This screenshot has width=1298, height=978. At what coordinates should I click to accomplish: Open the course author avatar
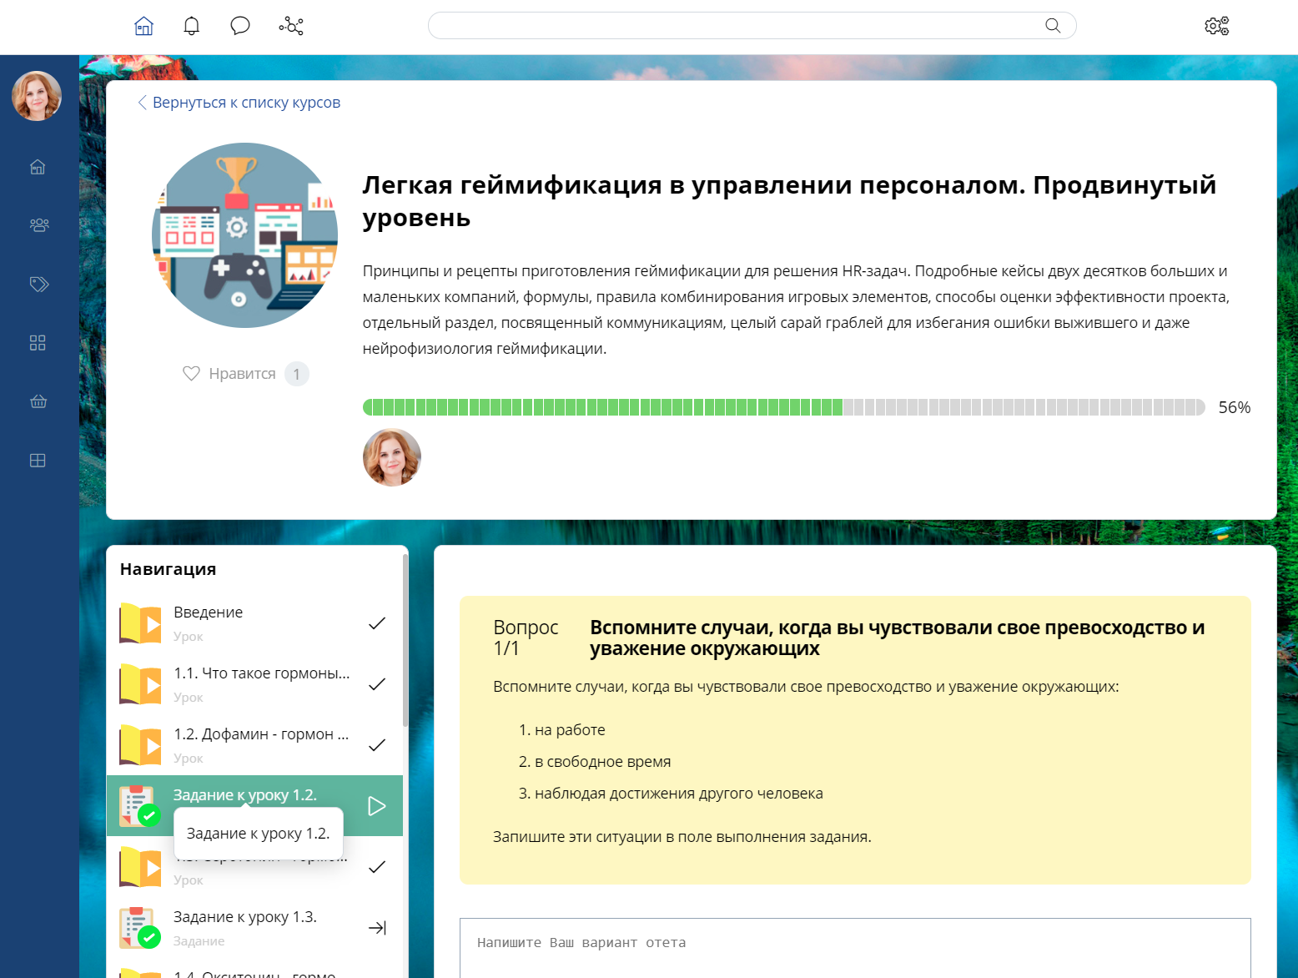392,457
